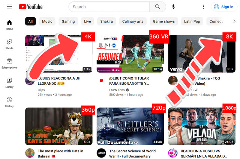The image size is (240, 159).
Task: Select the Culinary arts filter chip
Action: [133, 21]
